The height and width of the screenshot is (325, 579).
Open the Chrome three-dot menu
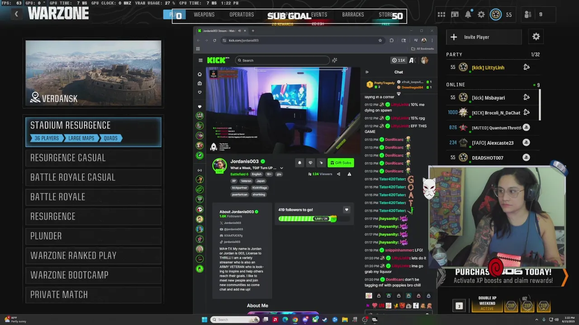coord(432,40)
